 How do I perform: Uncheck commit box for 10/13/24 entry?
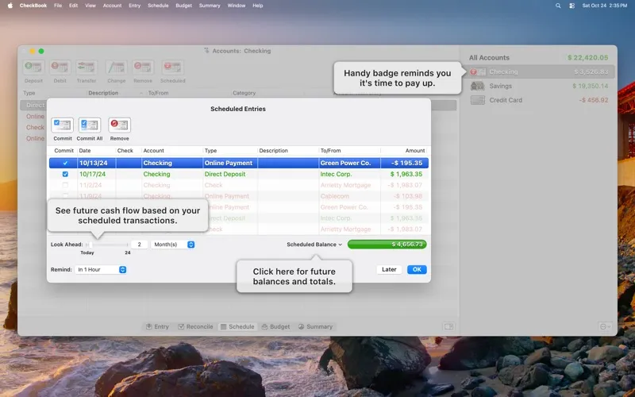[x=65, y=163]
